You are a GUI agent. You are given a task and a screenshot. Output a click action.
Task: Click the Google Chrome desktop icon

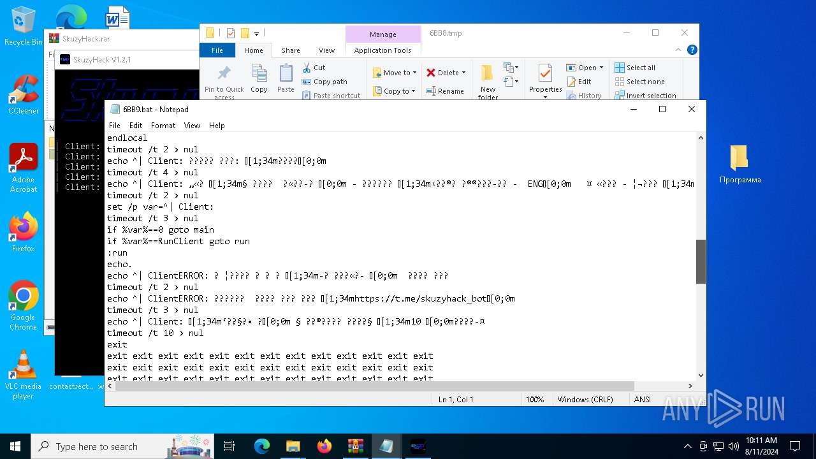(x=23, y=305)
